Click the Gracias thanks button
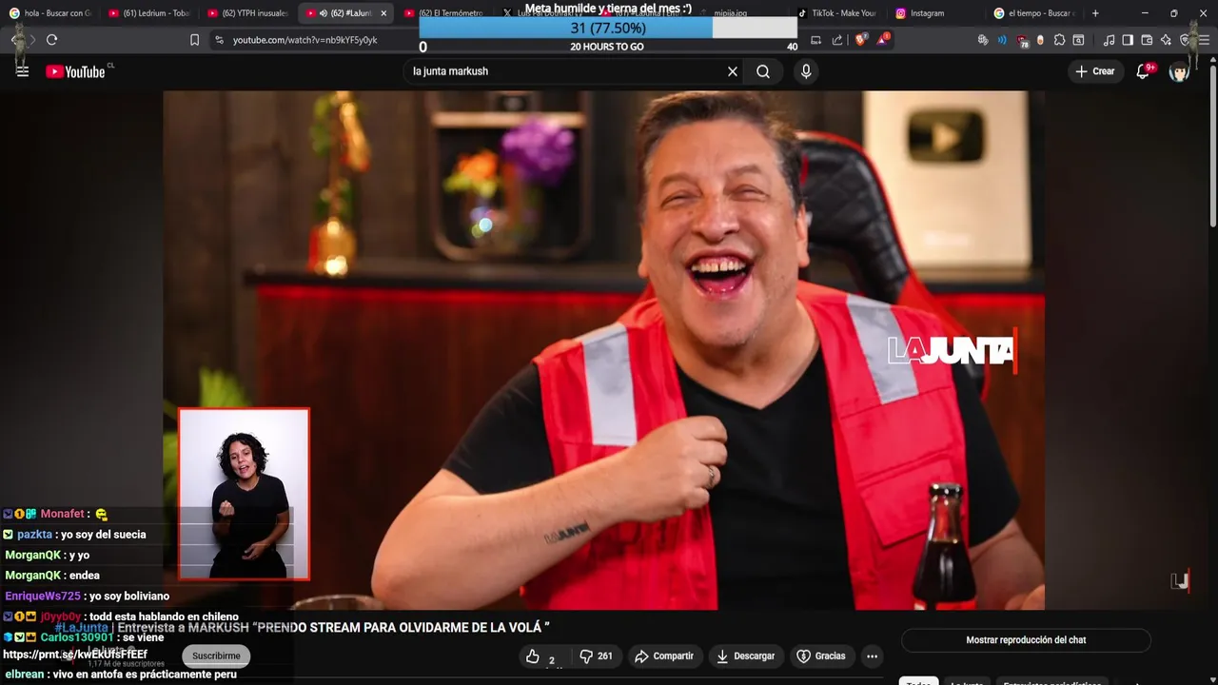Screen dimensions: 1218x685 tap(821, 656)
